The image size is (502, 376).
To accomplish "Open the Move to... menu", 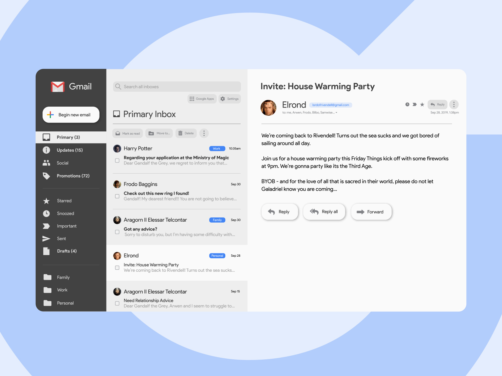I will [159, 133].
